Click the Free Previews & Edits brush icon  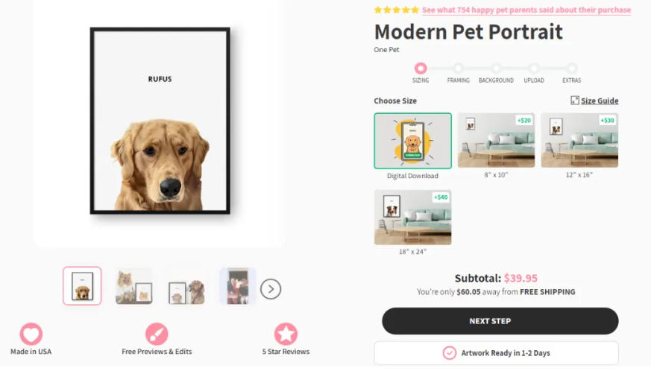(157, 334)
